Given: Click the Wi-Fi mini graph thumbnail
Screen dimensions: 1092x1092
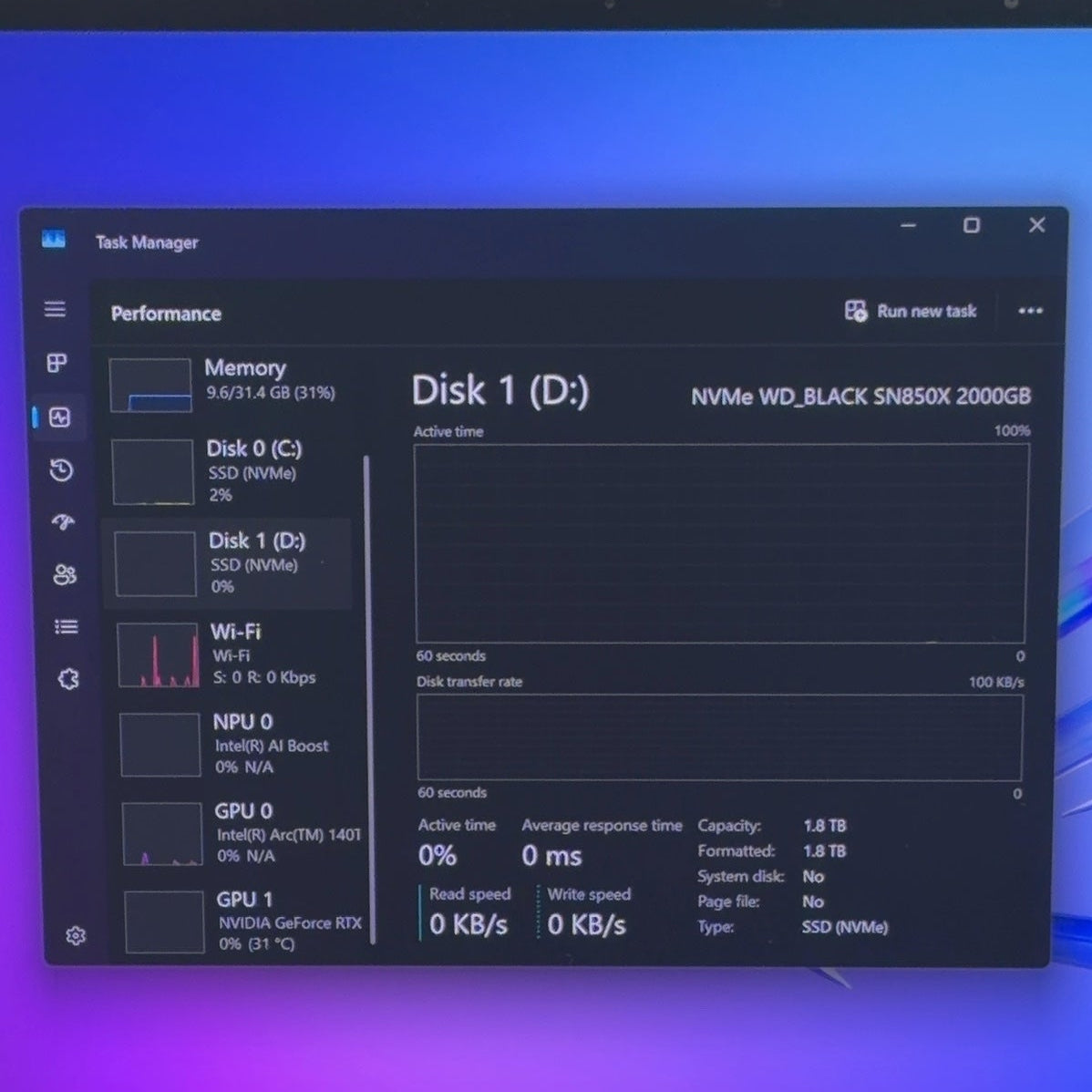Looking at the screenshot, I should pos(158,654).
